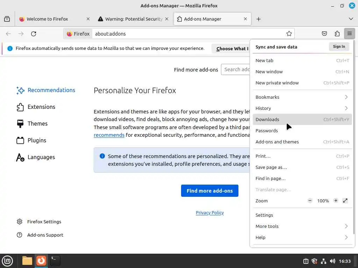The height and width of the screenshot is (268, 358).
Task: Open Extensions category in sidebar
Action: (36, 107)
